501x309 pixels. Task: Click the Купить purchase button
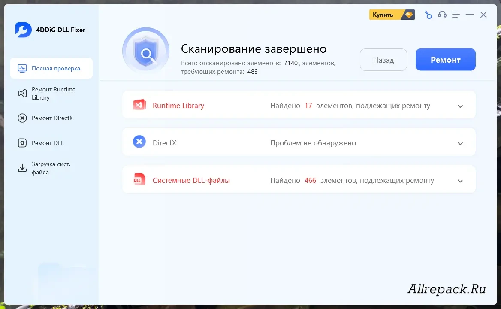392,15
